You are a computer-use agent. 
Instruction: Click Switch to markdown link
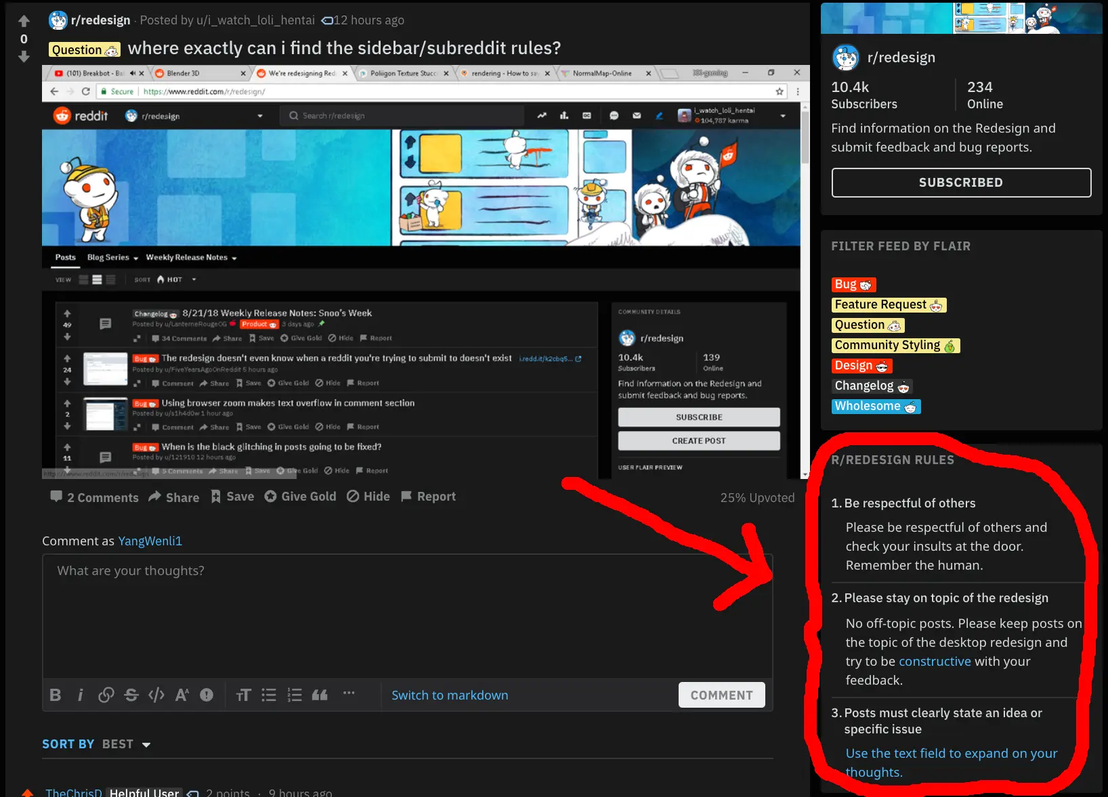pos(450,695)
